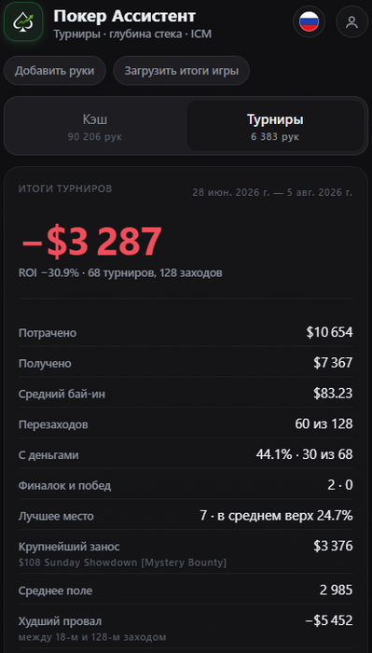Click the ROI −30.9% summary line
The height and width of the screenshot is (653, 372).
(x=120, y=273)
